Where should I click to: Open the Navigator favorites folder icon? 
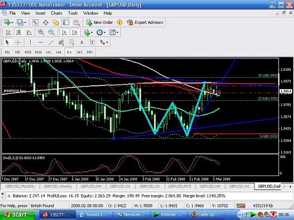[x=56, y=23]
